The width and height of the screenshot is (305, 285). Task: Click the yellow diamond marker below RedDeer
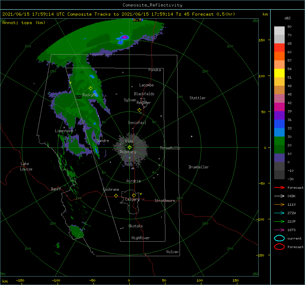point(139,110)
